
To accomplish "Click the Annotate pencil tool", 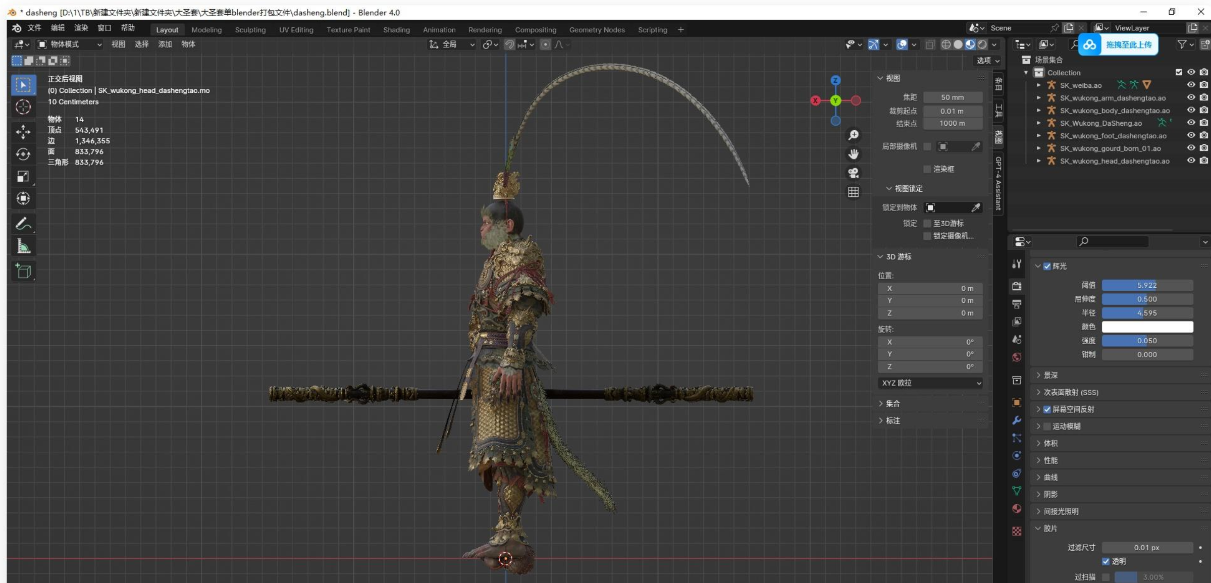I will (23, 224).
